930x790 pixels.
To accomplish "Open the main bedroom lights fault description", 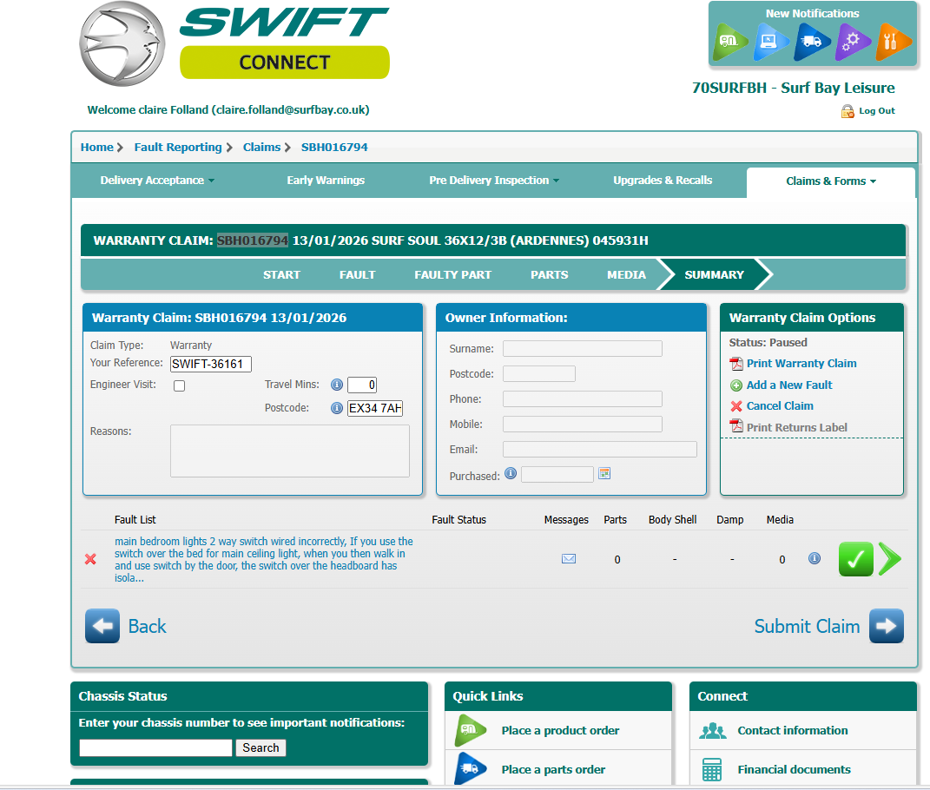I will 263,559.
